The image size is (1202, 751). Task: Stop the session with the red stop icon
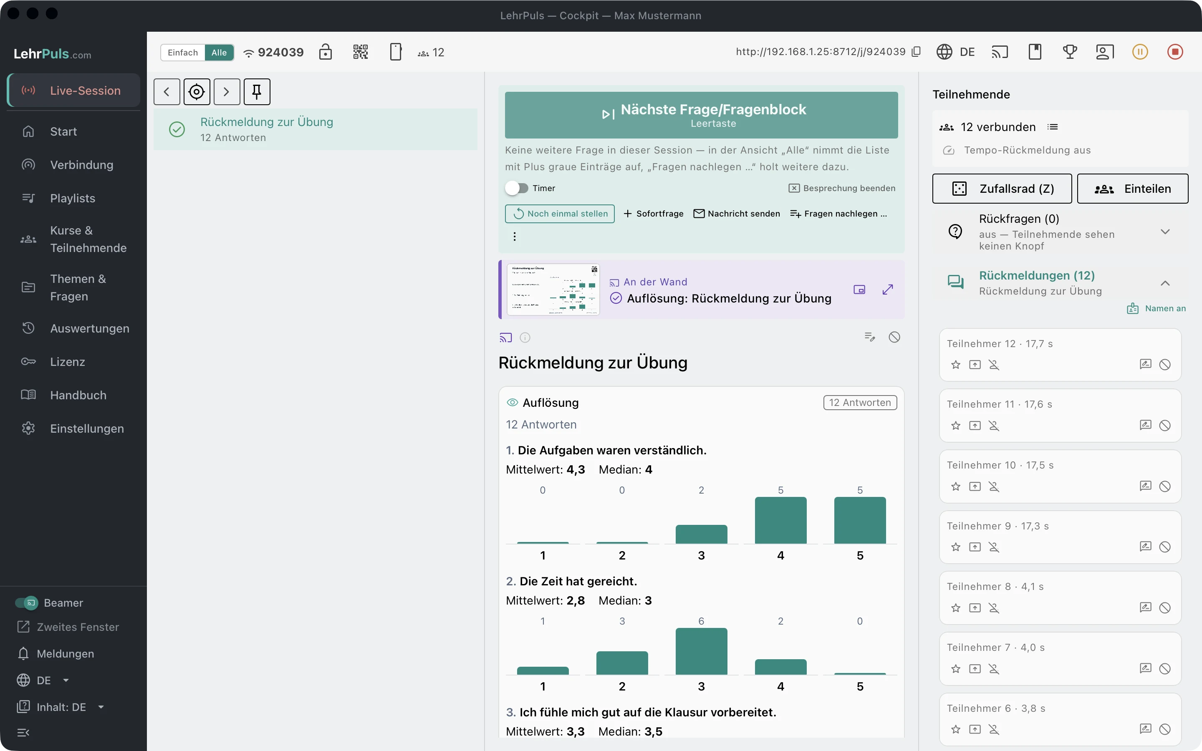(x=1175, y=52)
